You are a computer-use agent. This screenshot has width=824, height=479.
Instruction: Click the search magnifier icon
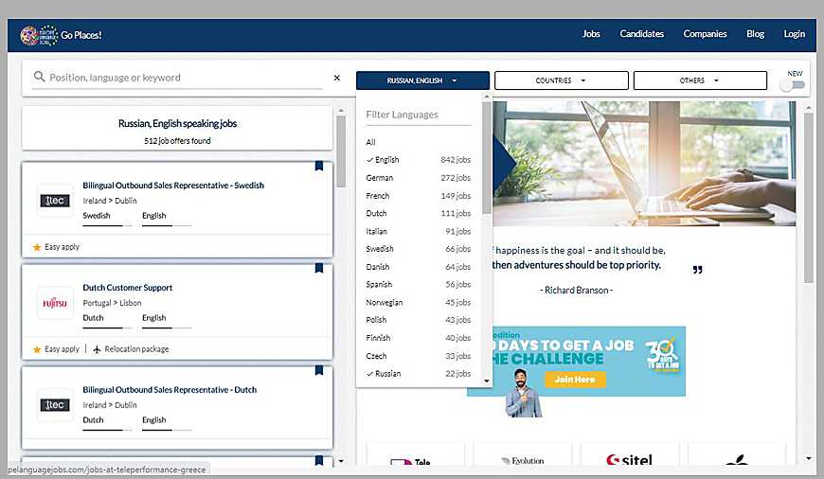pyautogui.click(x=39, y=78)
